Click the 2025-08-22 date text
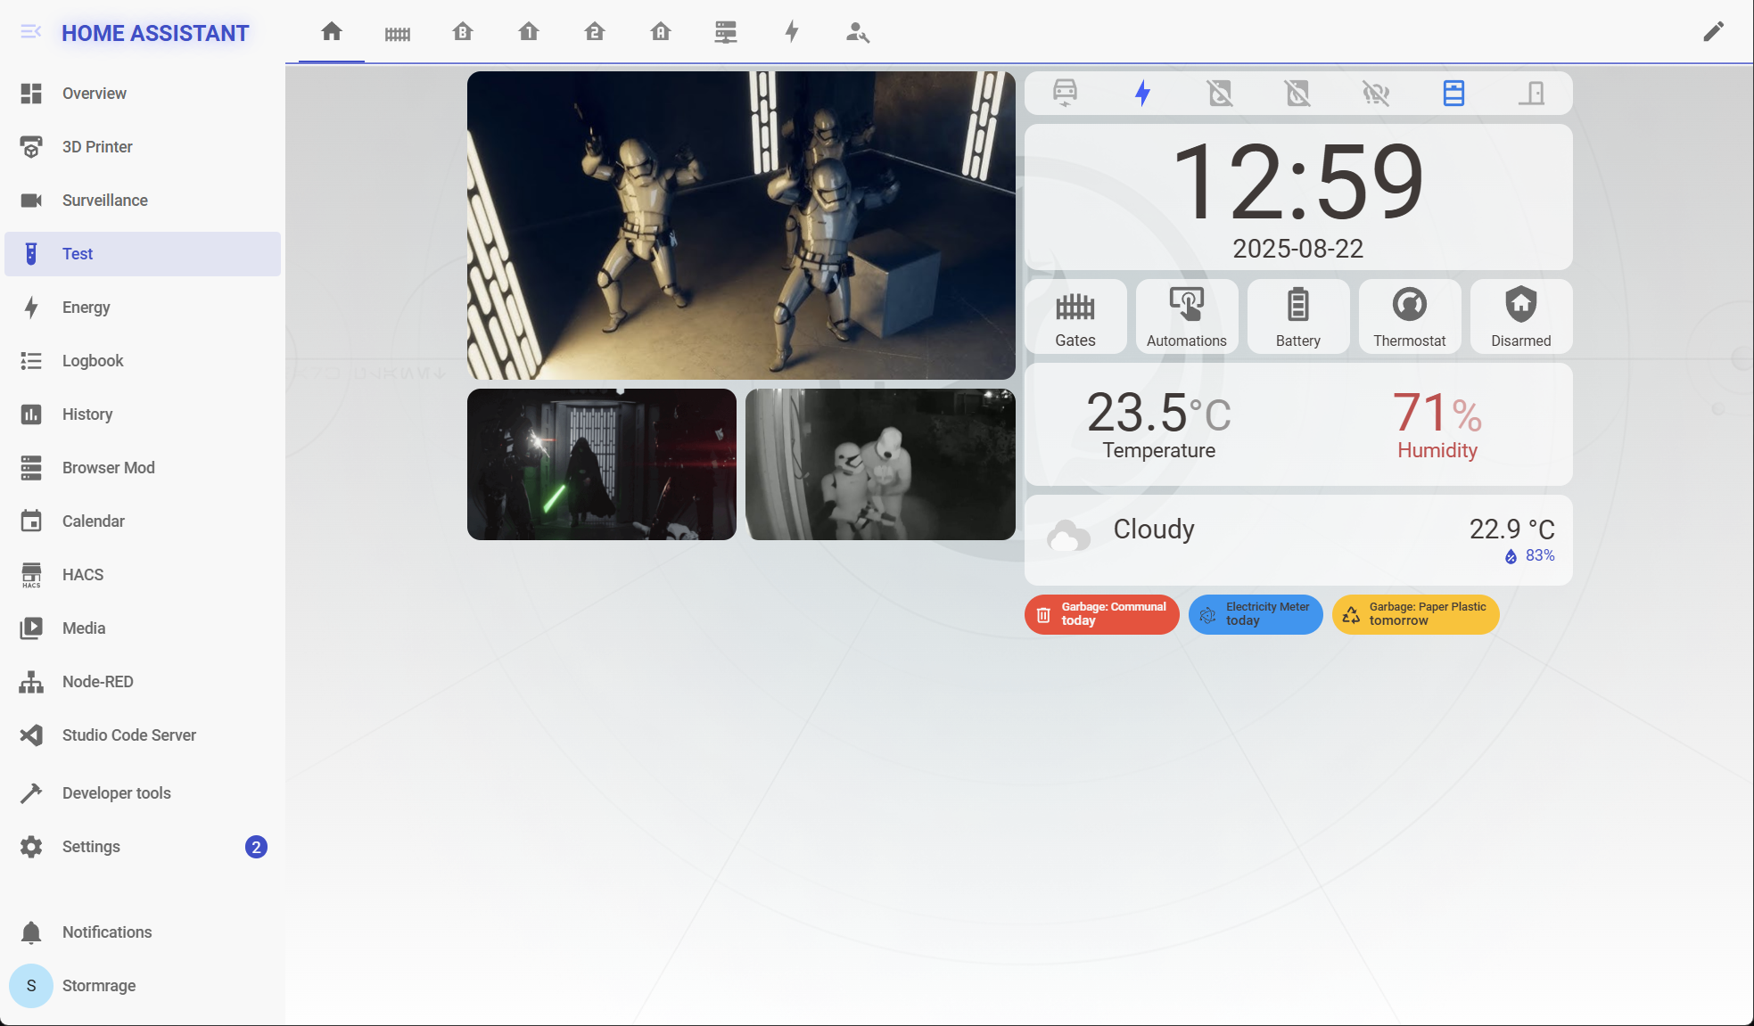 pyautogui.click(x=1298, y=249)
